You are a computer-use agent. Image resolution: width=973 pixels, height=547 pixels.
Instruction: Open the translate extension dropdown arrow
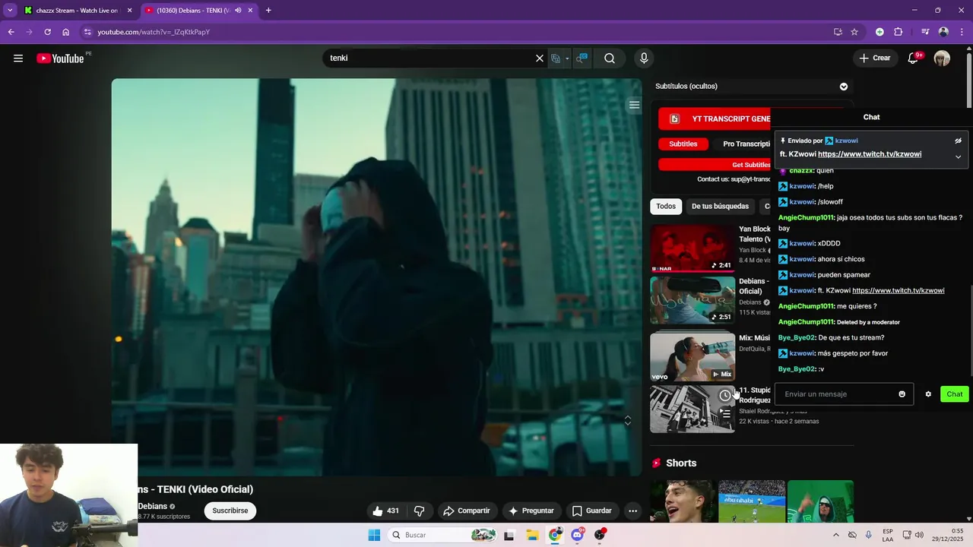[x=567, y=58]
